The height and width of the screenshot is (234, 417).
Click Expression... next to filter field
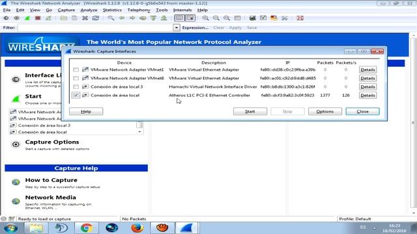pyautogui.click(x=195, y=27)
